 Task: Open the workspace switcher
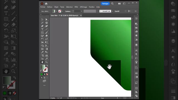[124, 4]
